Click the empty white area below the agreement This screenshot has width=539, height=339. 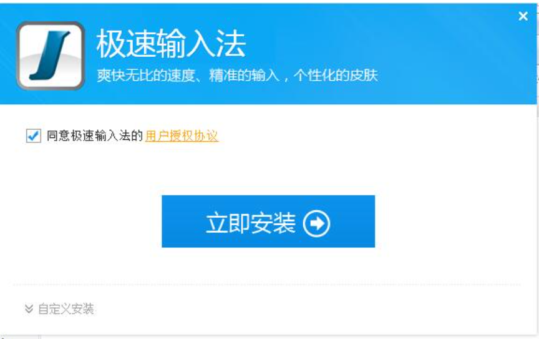coord(268,169)
